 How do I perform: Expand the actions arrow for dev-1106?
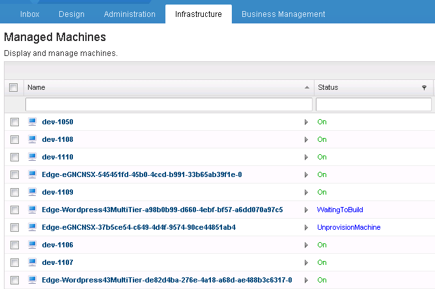point(306,245)
